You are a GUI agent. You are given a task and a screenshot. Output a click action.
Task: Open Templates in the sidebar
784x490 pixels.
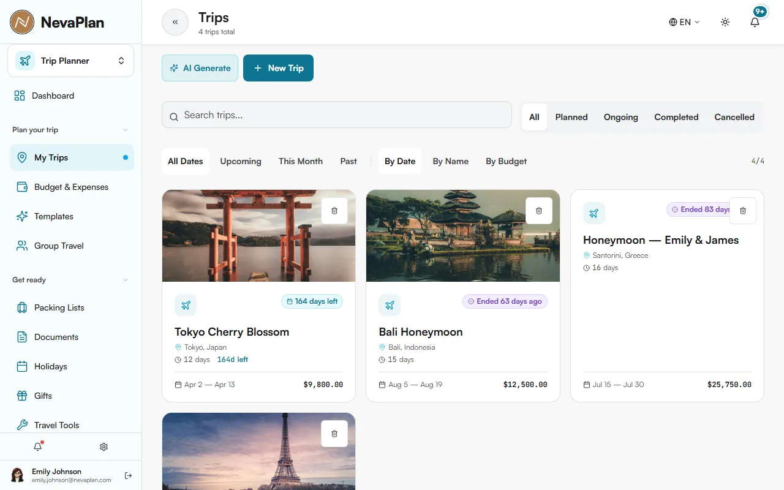(72, 216)
